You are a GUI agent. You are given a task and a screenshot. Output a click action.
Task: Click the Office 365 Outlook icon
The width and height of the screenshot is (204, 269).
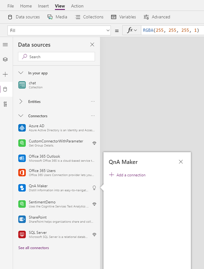click(22, 158)
